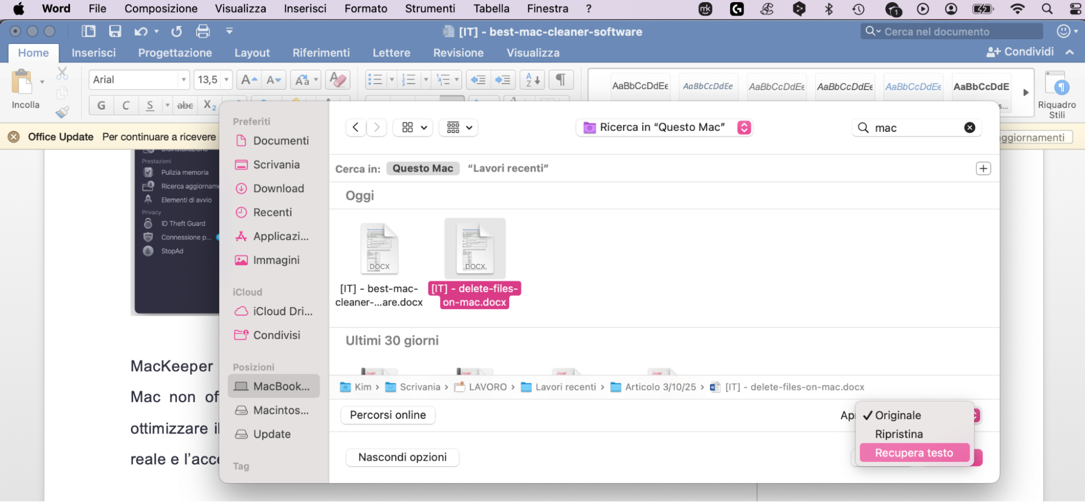The height and width of the screenshot is (502, 1085).
Task: Clear the mac search with X icon
Action: [969, 128]
